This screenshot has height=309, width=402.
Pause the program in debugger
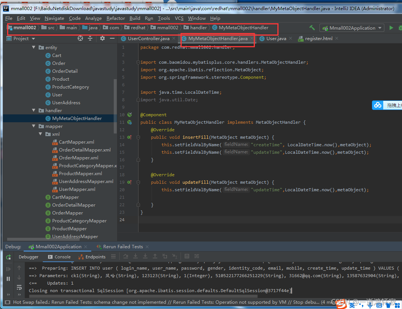click(x=9, y=279)
